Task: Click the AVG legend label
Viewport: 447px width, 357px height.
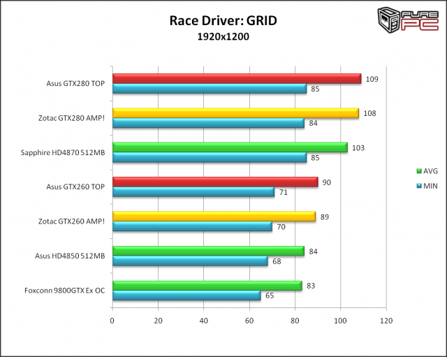Action: coord(430,171)
